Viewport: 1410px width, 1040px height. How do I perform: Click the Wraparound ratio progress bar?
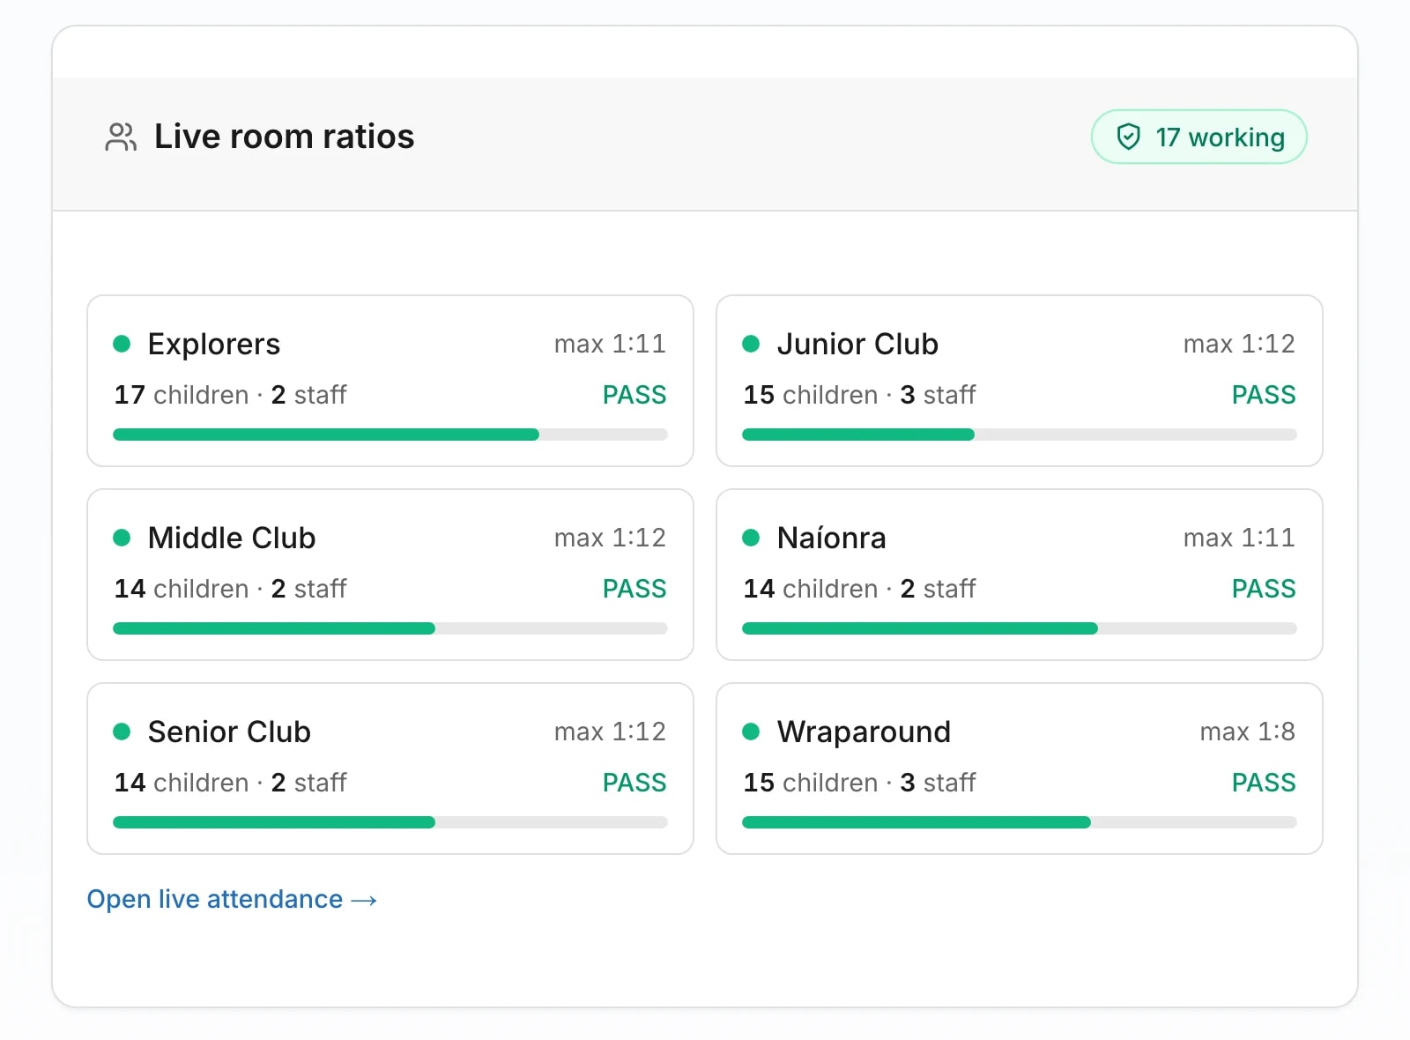pyautogui.click(x=1020, y=822)
